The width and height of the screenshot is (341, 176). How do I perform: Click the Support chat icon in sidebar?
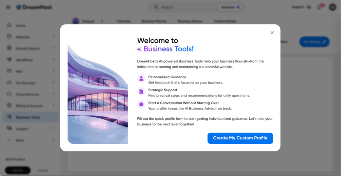[x=9, y=128]
